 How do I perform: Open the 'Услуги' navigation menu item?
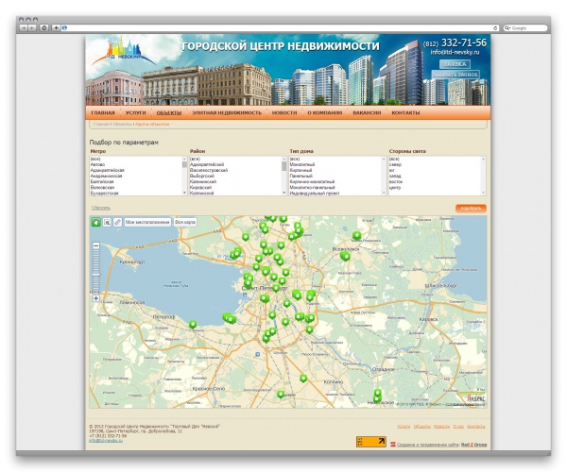point(135,112)
